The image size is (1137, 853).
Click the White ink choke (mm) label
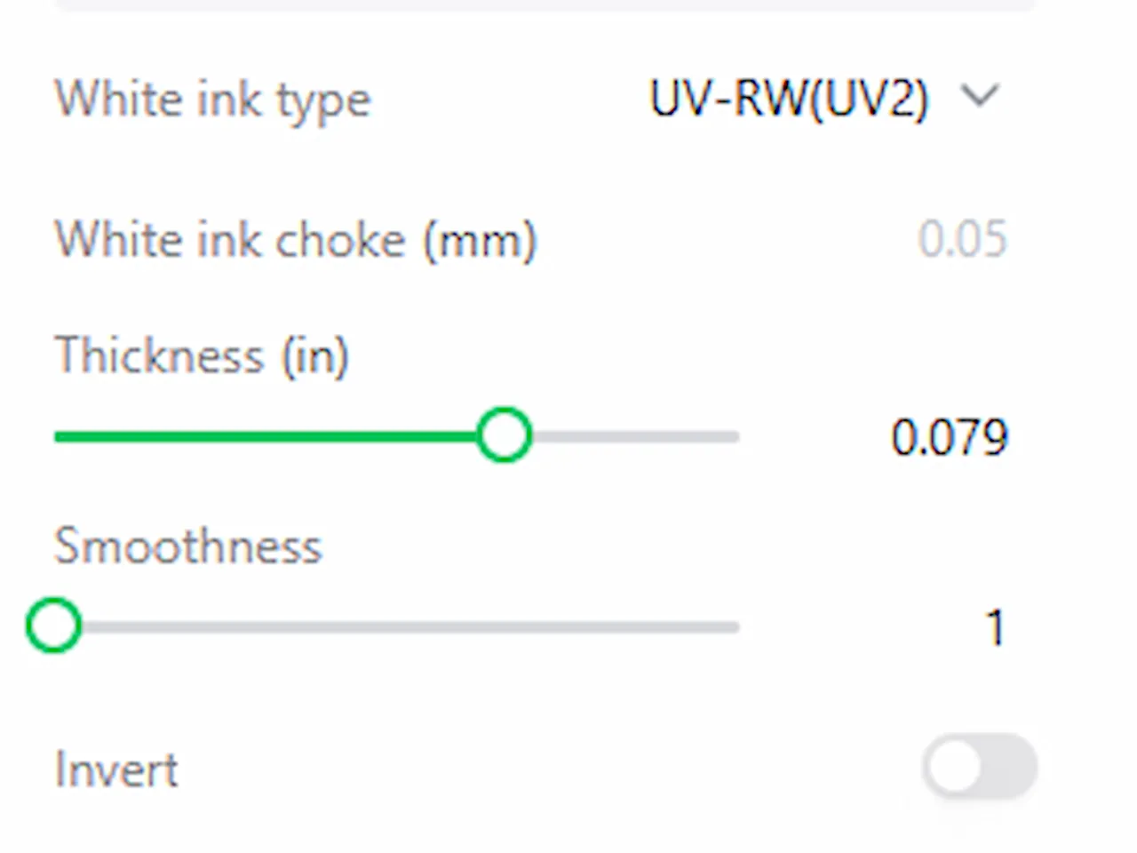pos(296,240)
